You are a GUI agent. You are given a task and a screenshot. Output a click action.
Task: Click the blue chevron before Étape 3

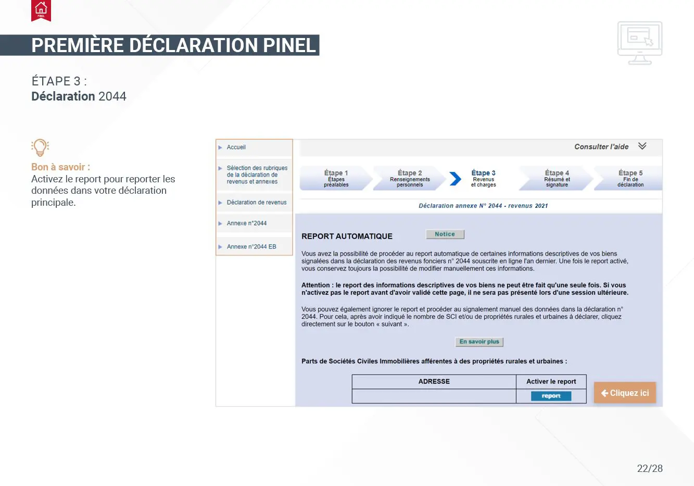456,179
